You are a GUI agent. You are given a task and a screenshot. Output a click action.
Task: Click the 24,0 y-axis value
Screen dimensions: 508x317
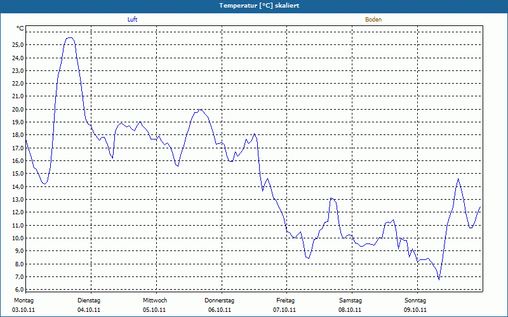pyautogui.click(x=18, y=58)
